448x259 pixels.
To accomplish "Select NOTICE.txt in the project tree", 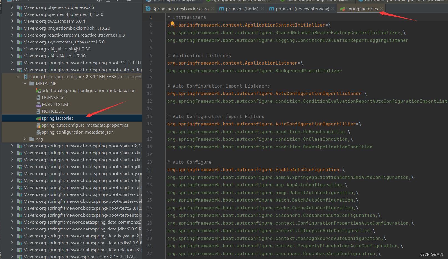I will (x=53, y=111).
